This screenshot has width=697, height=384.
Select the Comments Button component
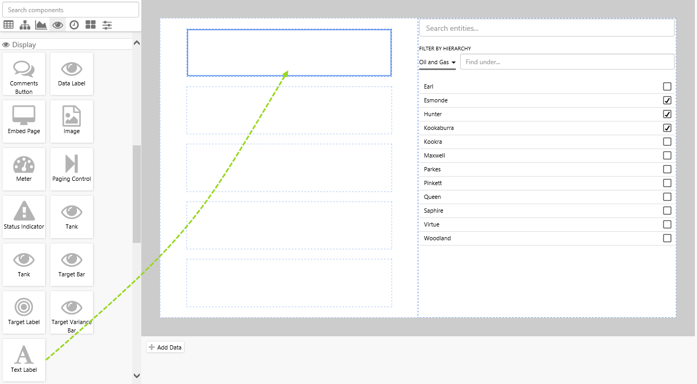(x=24, y=74)
